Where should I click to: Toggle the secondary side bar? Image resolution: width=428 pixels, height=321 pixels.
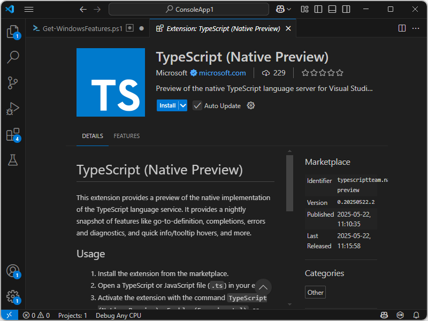tap(346, 9)
